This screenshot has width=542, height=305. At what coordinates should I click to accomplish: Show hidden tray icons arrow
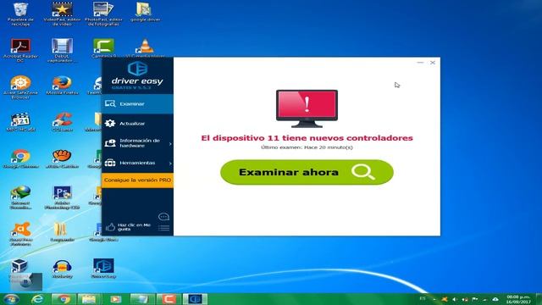click(434, 299)
